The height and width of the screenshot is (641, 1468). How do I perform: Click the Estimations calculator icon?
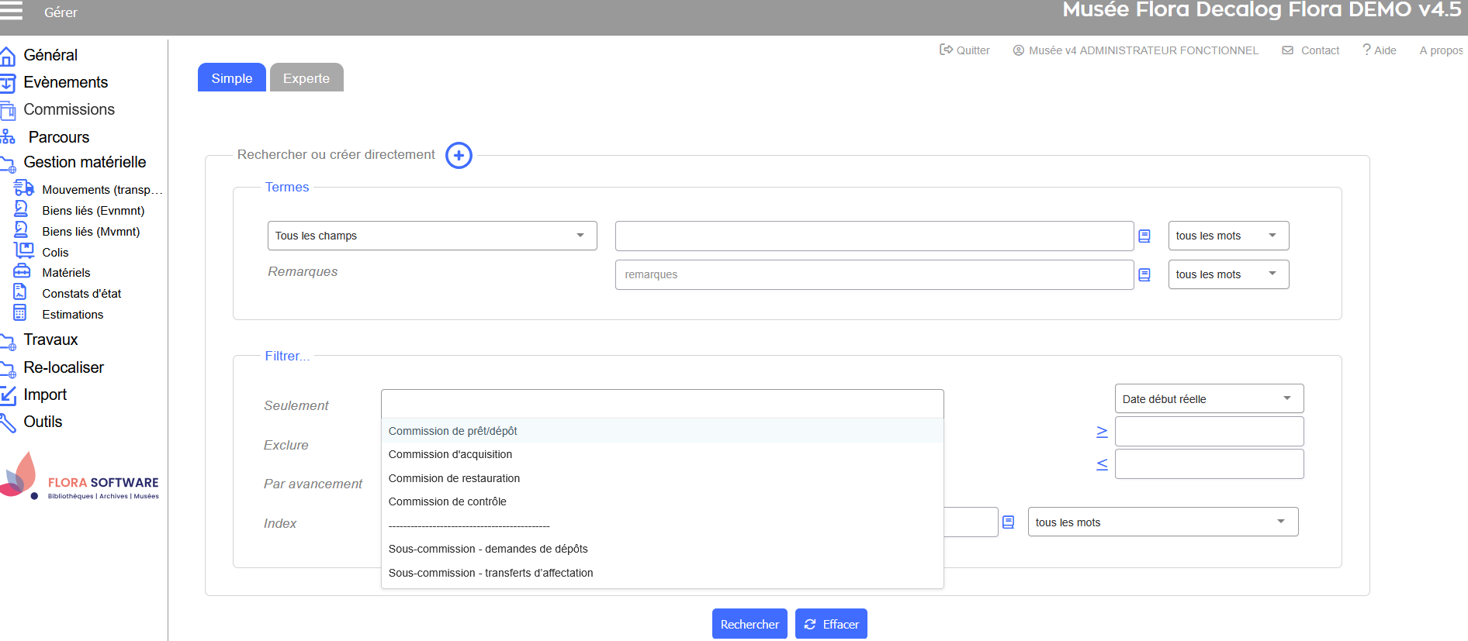click(x=20, y=313)
